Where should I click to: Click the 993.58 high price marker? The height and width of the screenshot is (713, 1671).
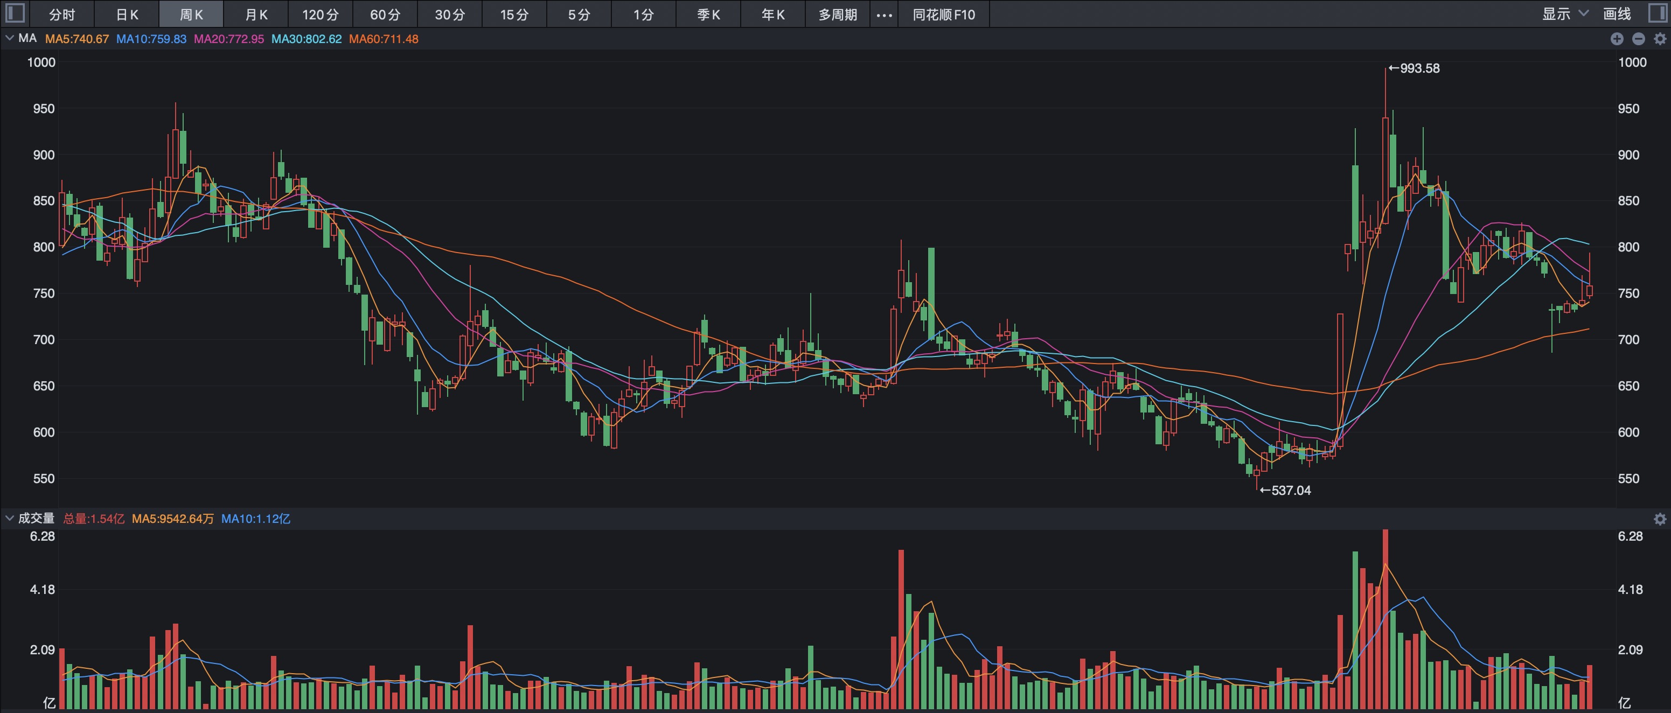tap(1414, 68)
